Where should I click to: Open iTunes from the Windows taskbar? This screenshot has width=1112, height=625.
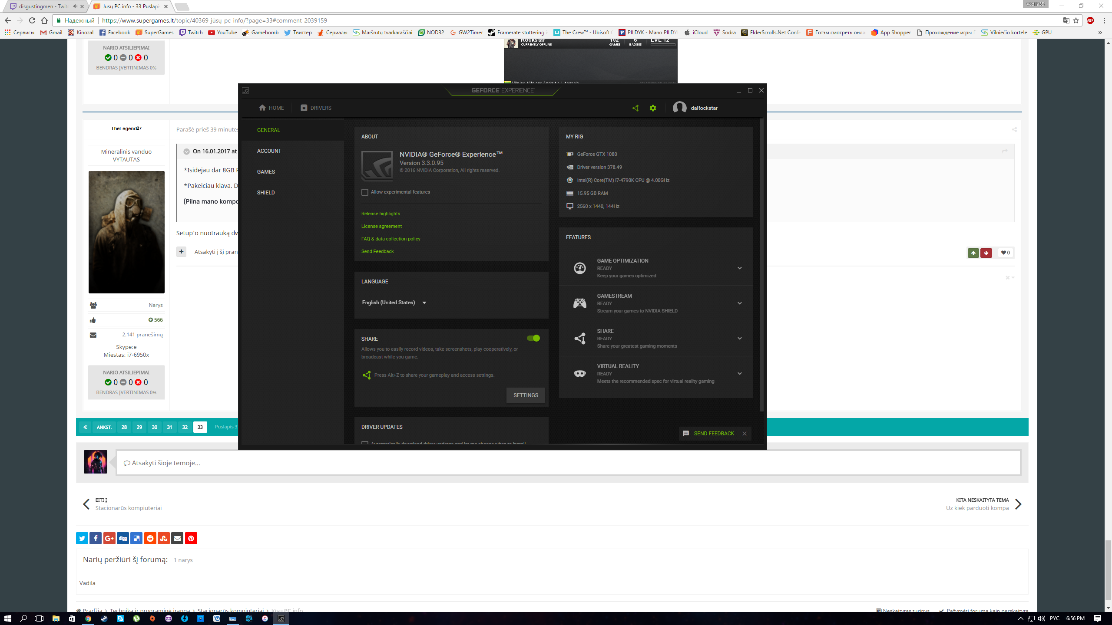265,618
